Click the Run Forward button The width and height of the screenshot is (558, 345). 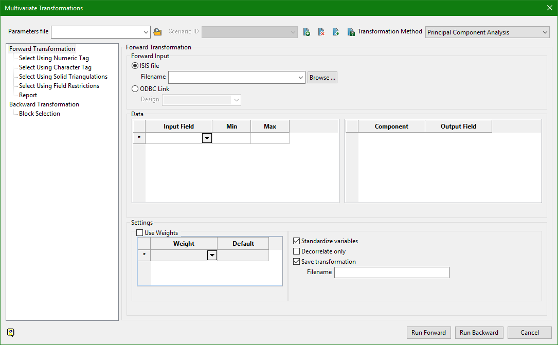coord(429,333)
